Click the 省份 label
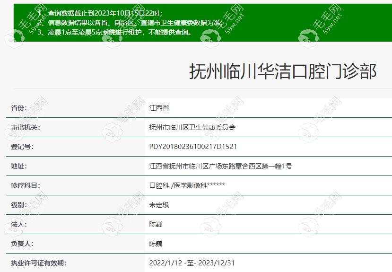This screenshot has width=392, height=272. 19,108
